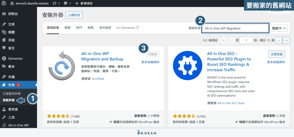Open 使用者 users menu

(x=18, y=109)
